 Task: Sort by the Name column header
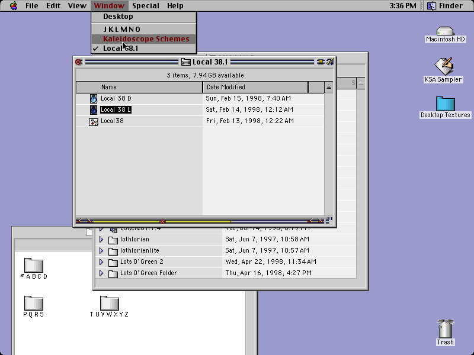(x=139, y=87)
